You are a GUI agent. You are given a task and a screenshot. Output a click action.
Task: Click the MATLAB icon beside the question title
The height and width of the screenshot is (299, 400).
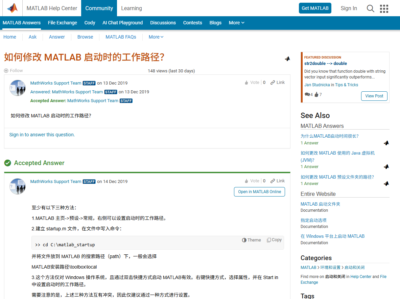(287, 59)
